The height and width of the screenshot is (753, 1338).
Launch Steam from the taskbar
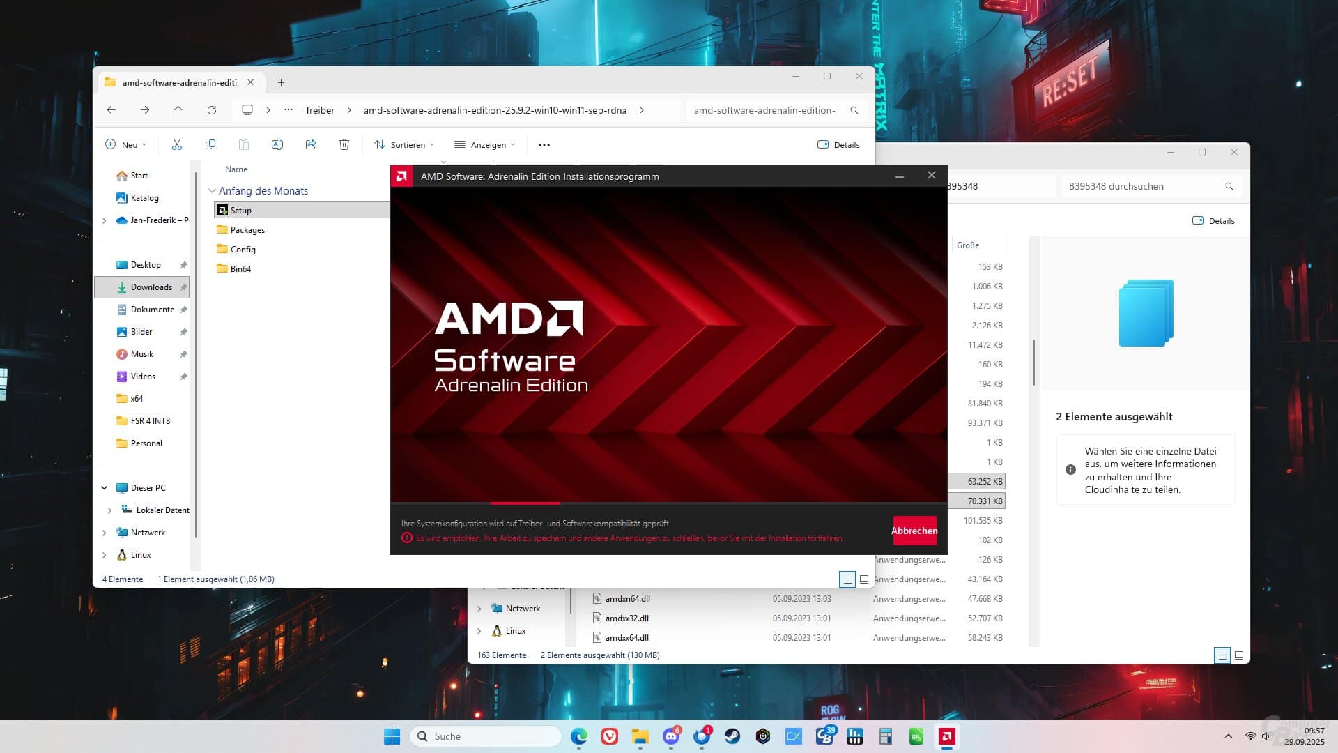pyautogui.click(x=732, y=736)
